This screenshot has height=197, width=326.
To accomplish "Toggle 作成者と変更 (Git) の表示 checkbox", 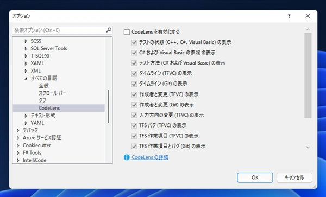I will (134, 105).
